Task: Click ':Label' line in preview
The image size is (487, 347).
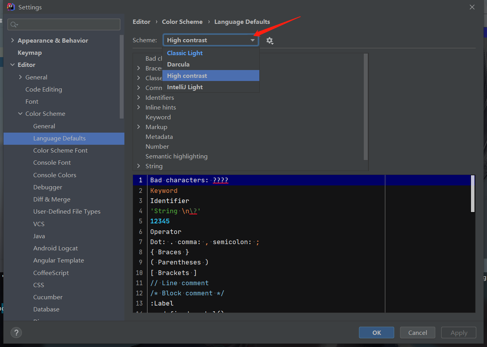Action: [162, 303]
